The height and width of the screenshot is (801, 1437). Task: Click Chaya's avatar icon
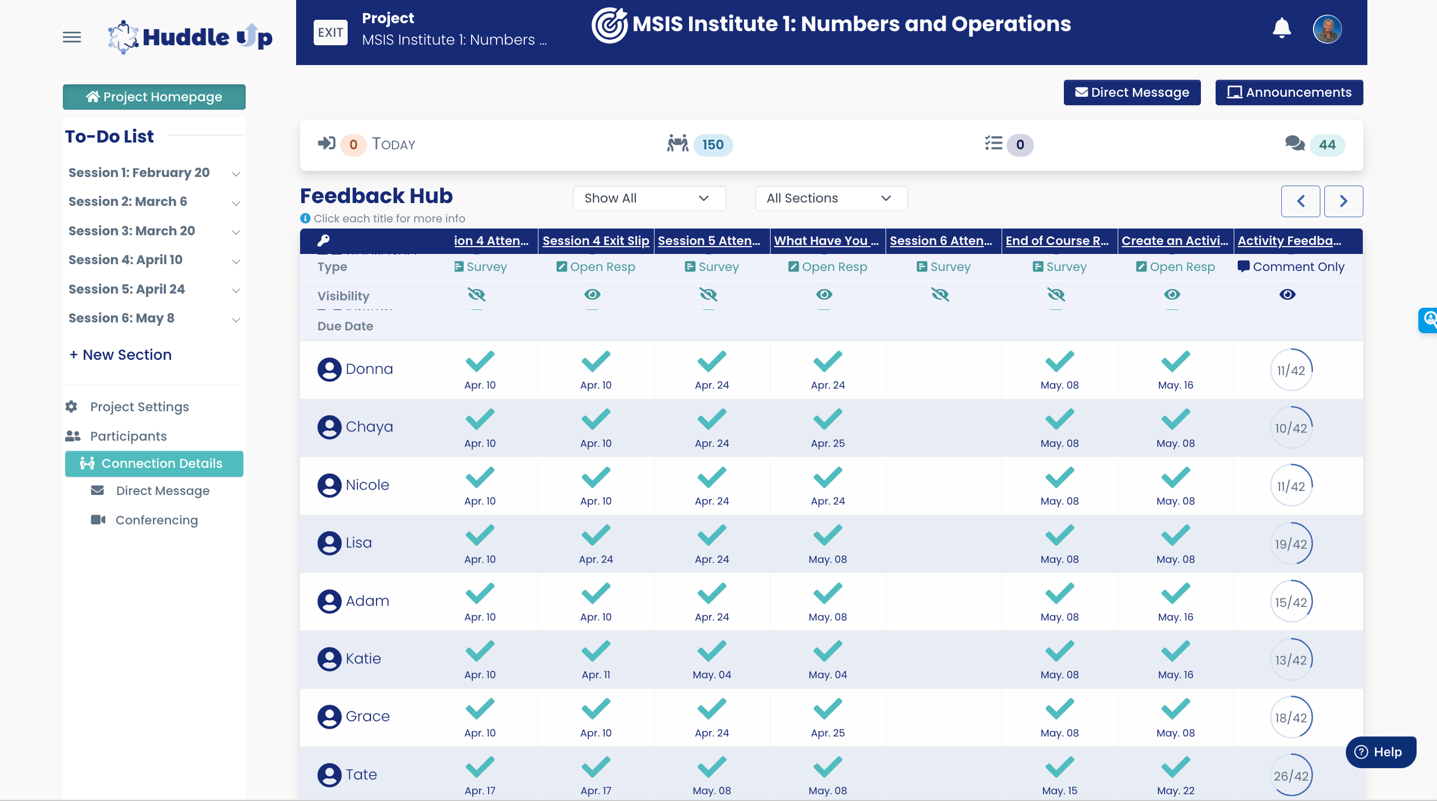330,427
